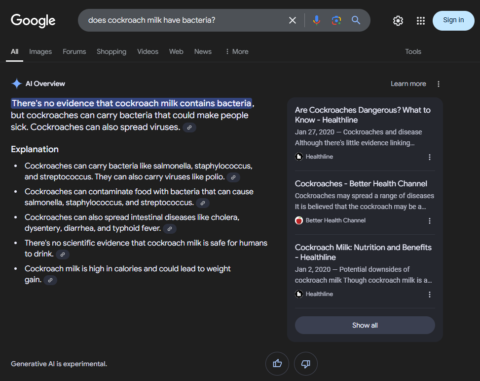Viewport: 480px width, 381px height.
Task: Switch to the Web tab
Action: pyautogui.click(x=176, y=51)
